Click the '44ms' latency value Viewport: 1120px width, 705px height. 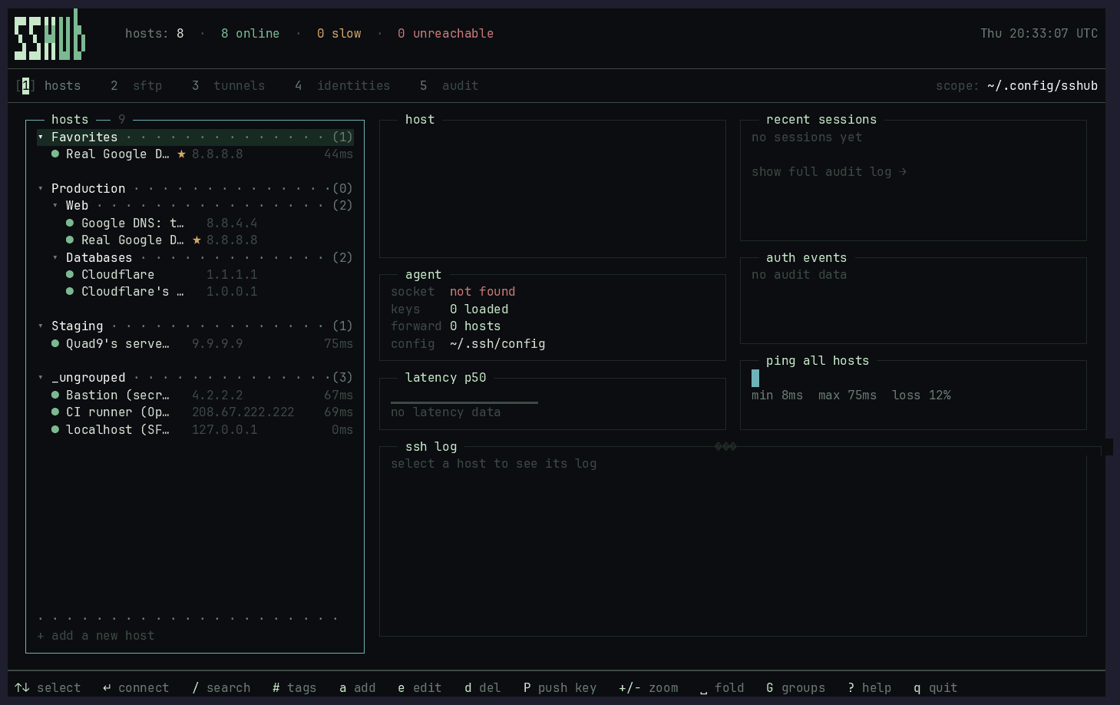(339, 154)
